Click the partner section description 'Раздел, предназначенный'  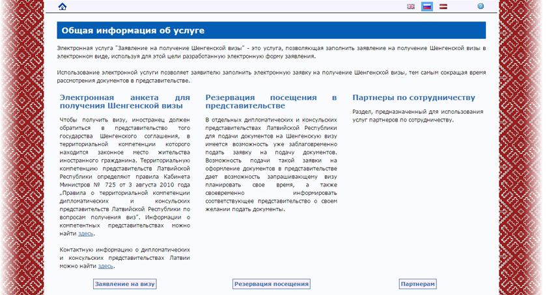417,116
